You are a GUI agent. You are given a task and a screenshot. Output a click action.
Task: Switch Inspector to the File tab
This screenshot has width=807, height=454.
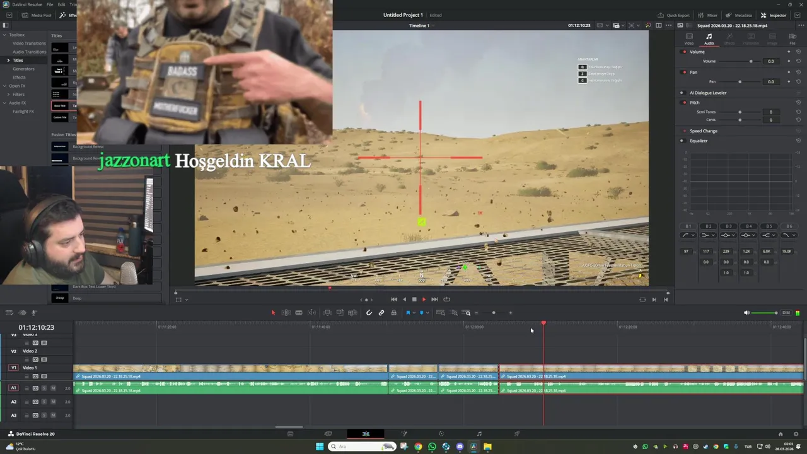click(x=792, y=39)
